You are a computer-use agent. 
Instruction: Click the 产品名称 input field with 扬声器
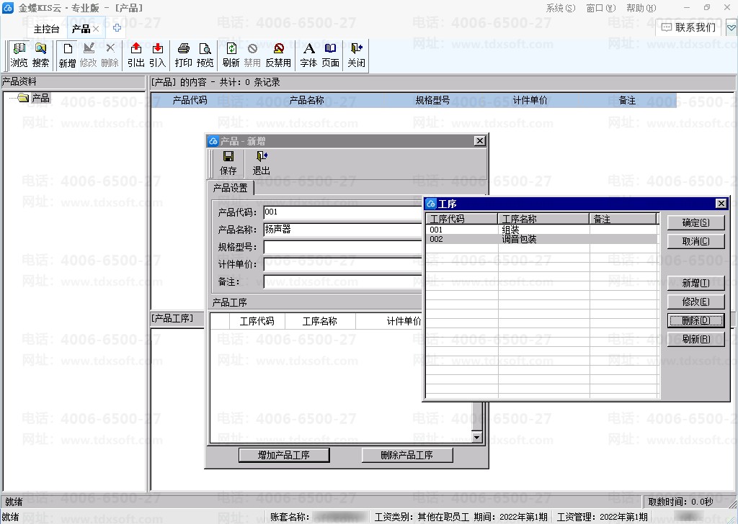pyautogui.click(x=342, y=230)
